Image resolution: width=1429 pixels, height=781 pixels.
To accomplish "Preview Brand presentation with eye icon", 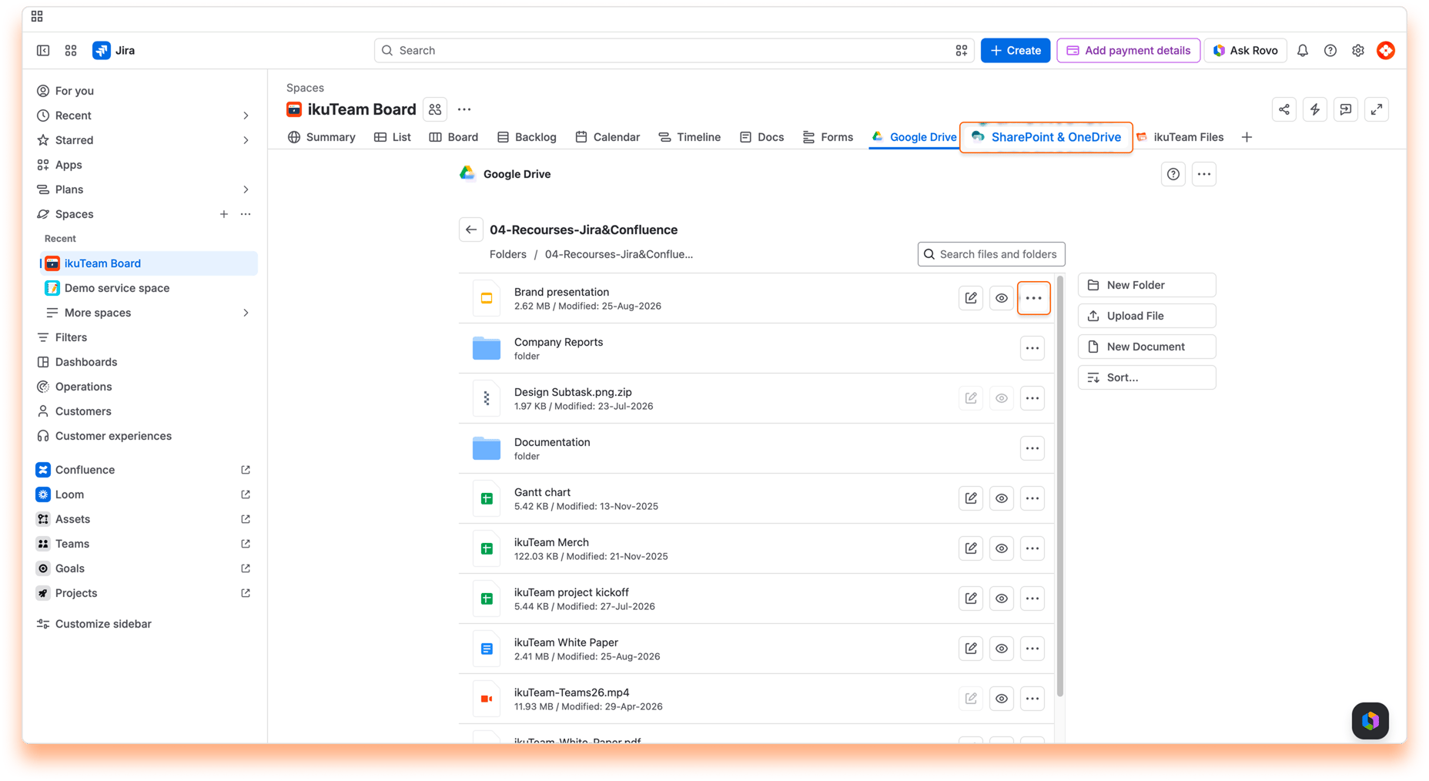I will pos(1002,298).
